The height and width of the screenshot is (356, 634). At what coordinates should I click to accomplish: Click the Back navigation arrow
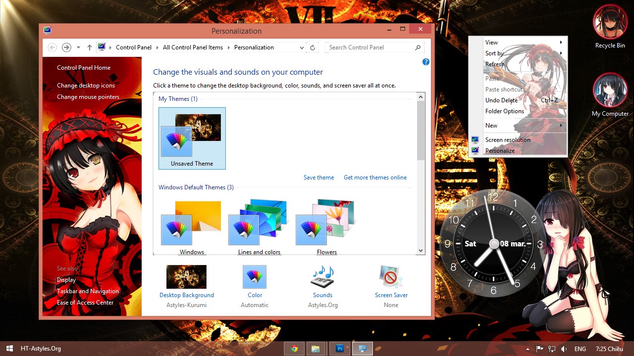(x=52, y=47)
